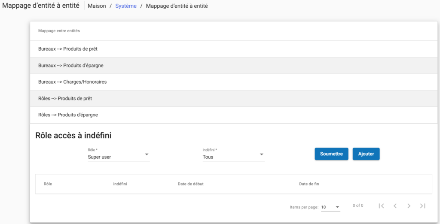Expand the indéfini dropdown showing Tous
Viewport: 440px width, 224px height.
[x=233, y=157]
